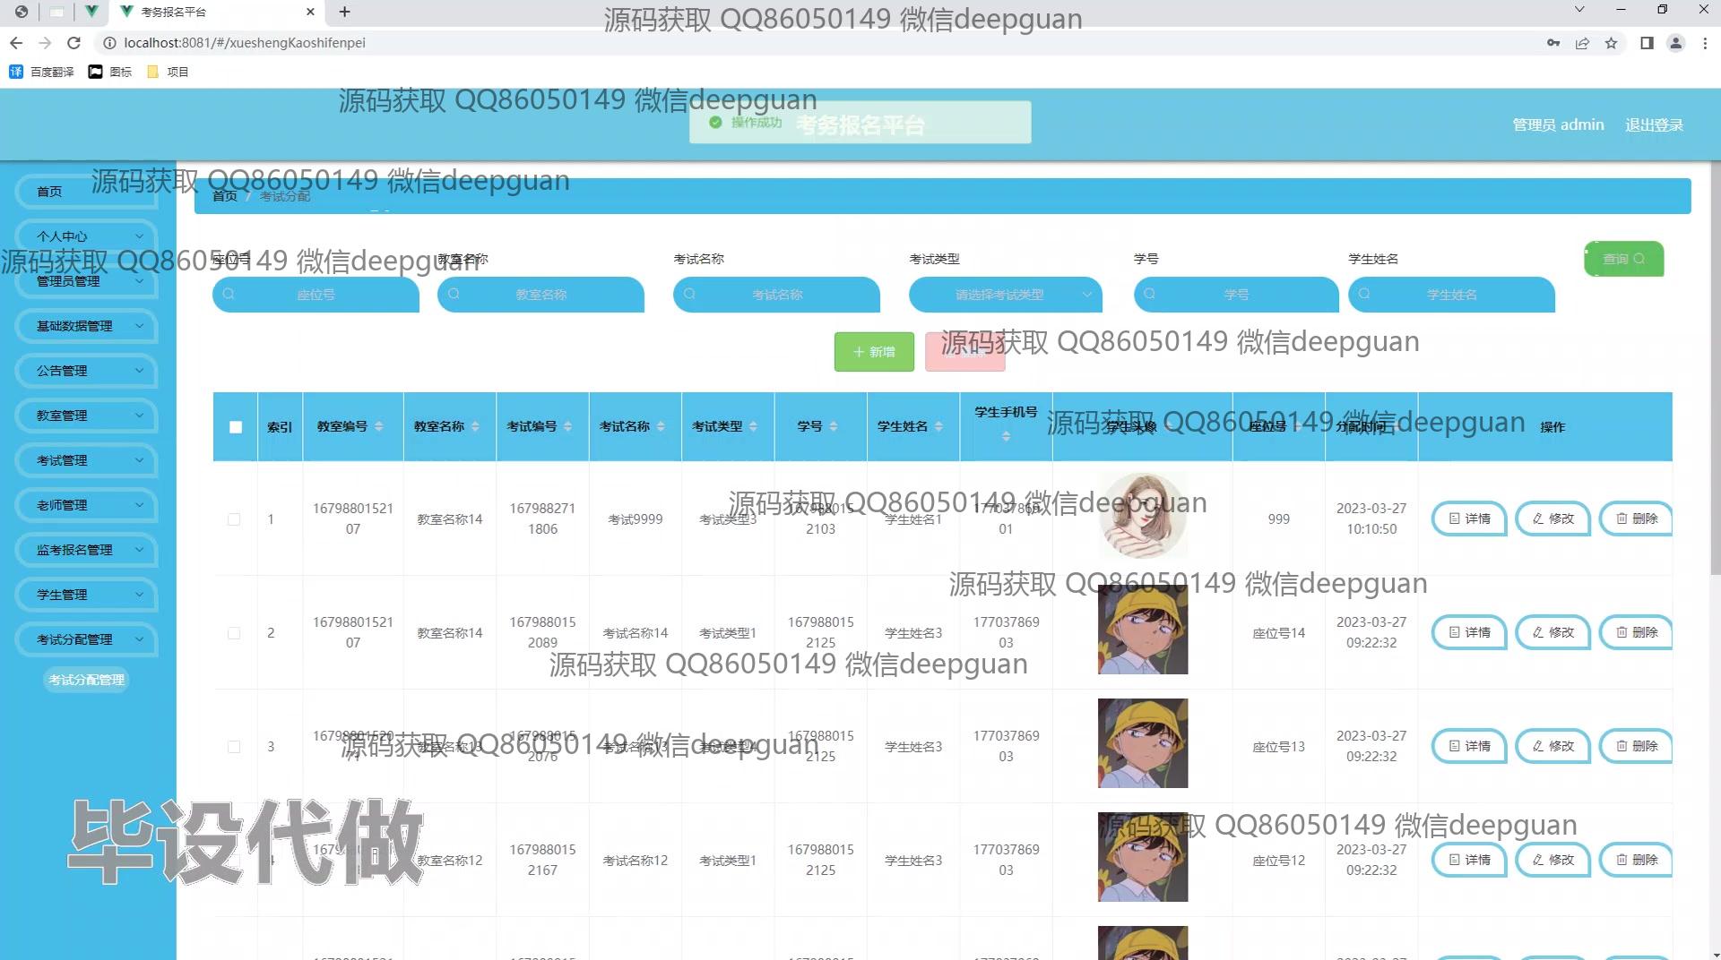This screenshot has width=1721, height=960.
Task: Open the 项目 bookmarks folder
Action: coord(168,72)
